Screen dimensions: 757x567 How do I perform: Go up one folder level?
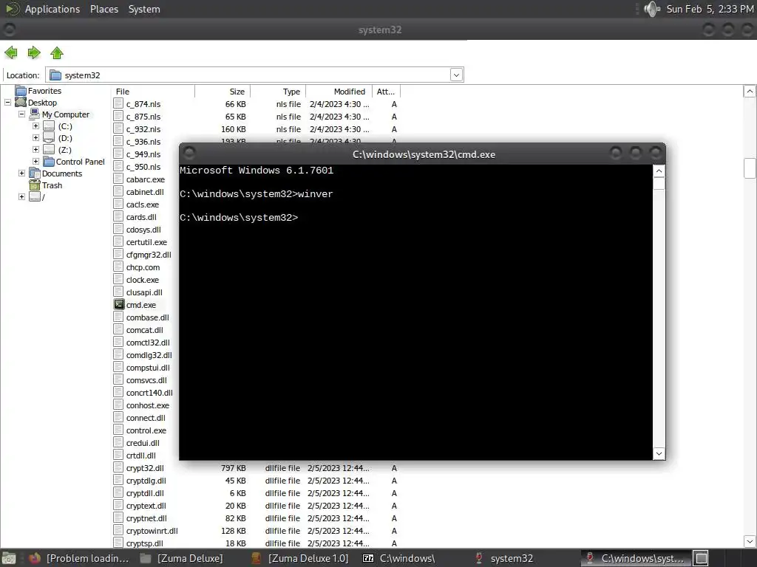point(56,52)
